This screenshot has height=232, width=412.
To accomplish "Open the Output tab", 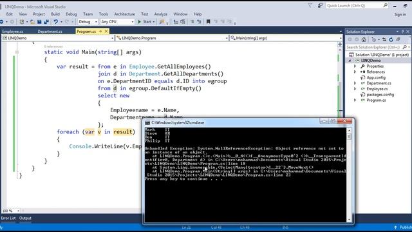I will [25, 218].
